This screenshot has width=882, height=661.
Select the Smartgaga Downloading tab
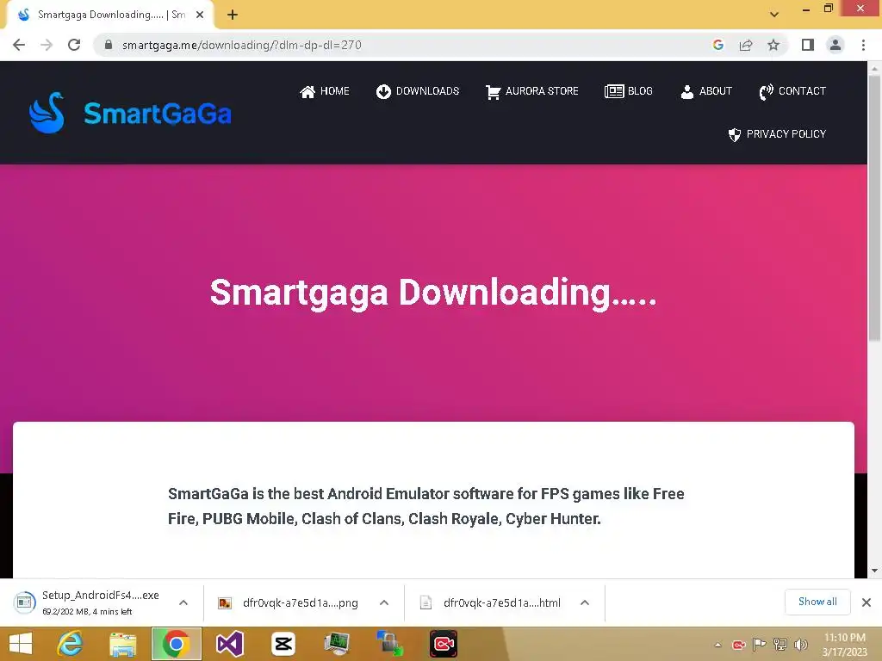point(109,15)
